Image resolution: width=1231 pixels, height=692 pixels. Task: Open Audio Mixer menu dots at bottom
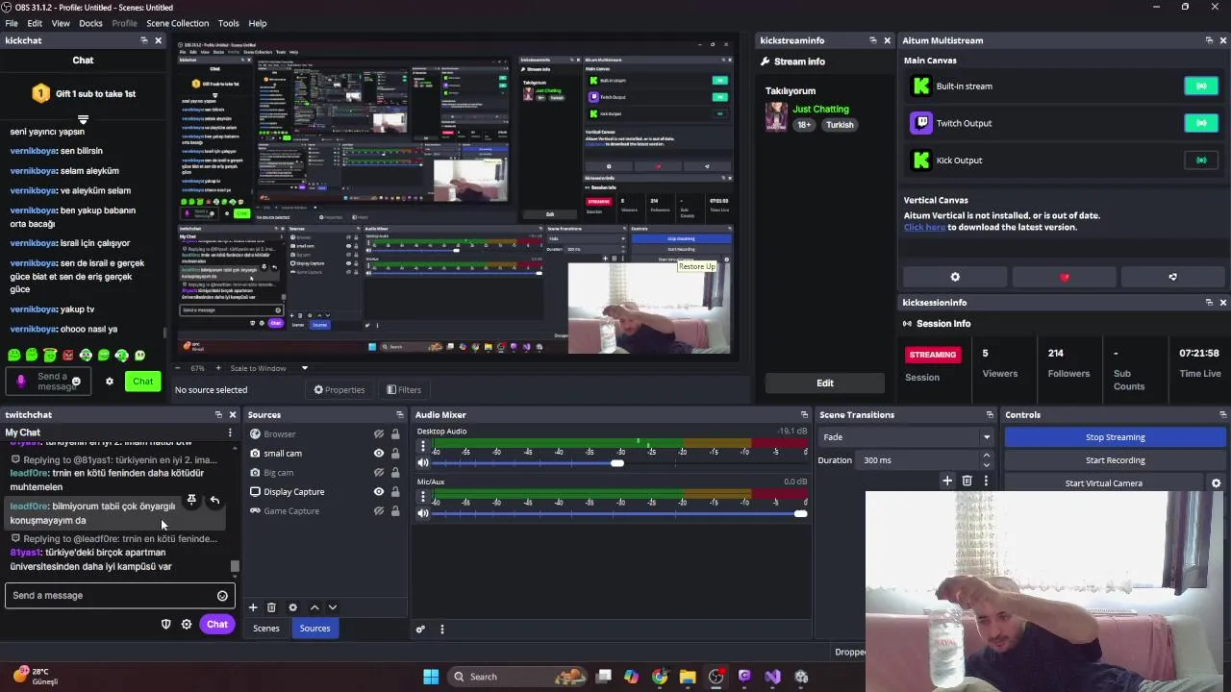point(442,630)
